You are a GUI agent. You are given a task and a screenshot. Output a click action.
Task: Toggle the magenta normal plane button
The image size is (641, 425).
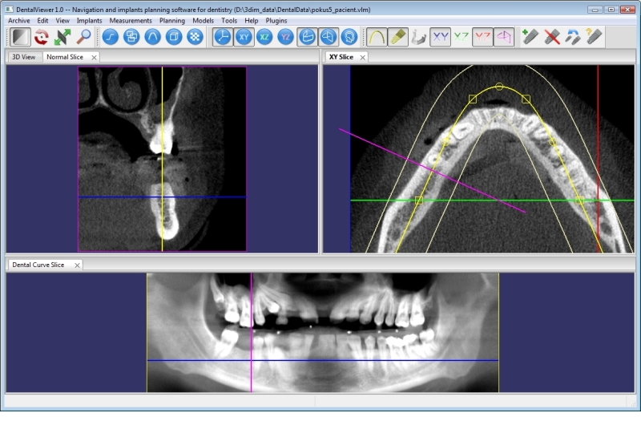coord(504,37)
